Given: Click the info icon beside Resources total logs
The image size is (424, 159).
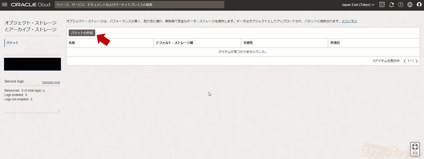Looking at the screenshot, I should click(44, 91).
